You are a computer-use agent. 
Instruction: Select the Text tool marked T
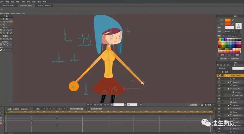coord(8,33)
